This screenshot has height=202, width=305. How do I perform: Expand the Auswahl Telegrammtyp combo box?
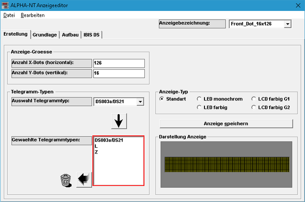[x=140, y=102]
